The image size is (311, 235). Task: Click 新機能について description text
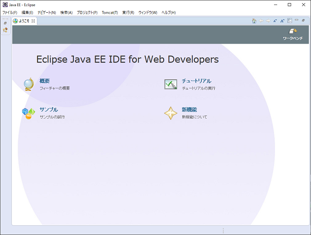coord(194,117)
